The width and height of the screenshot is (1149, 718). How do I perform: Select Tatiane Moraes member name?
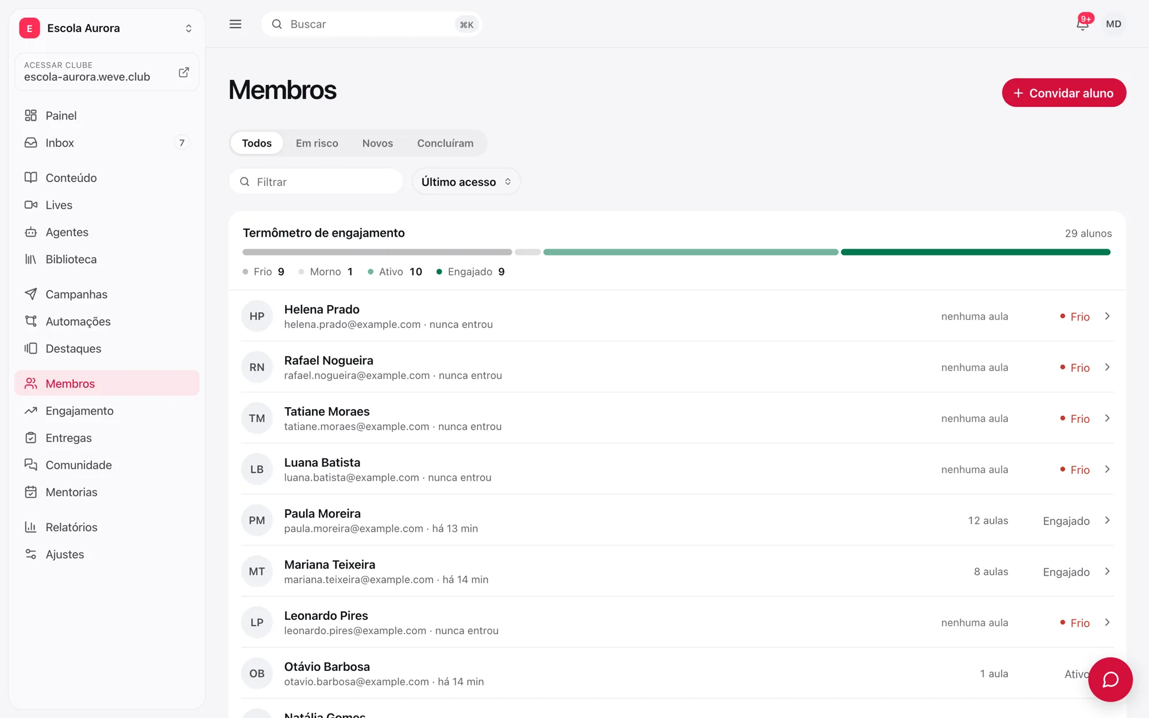[x=327, y=411]
